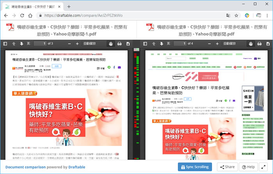Click search box in right document page

[175, 58]
